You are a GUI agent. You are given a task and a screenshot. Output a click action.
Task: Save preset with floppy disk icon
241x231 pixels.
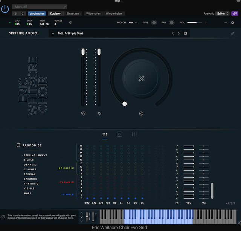point(185,33)
